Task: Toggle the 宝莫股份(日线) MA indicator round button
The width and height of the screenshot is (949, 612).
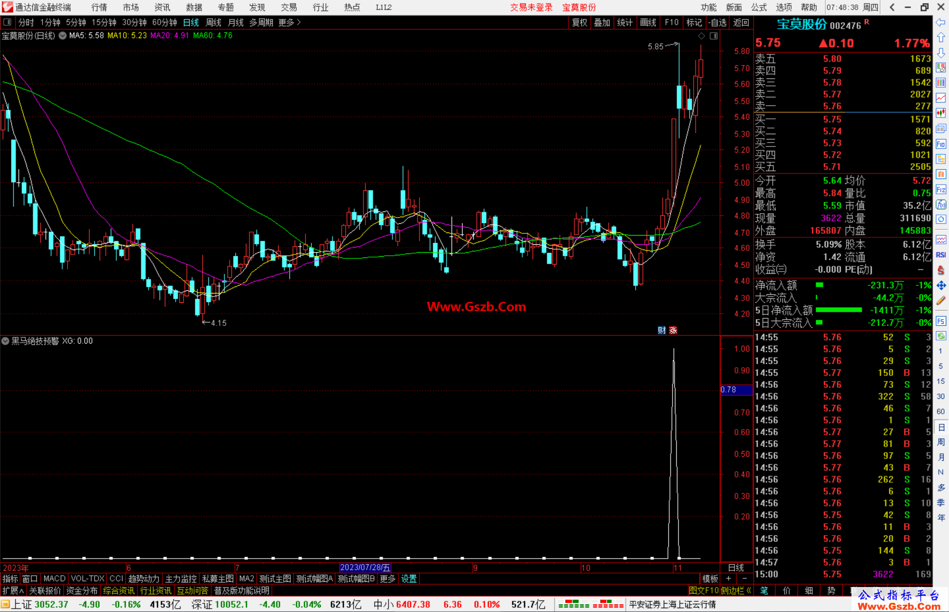Action: pos(62,36)
